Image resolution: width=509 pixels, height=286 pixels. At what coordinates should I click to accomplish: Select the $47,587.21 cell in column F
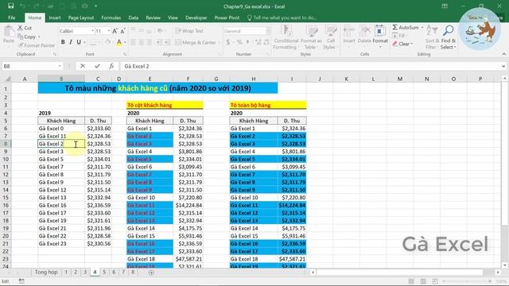pos(188,259)
